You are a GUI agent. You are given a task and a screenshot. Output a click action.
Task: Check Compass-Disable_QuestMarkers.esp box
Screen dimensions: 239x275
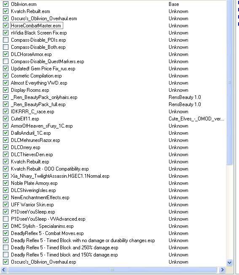5,61
